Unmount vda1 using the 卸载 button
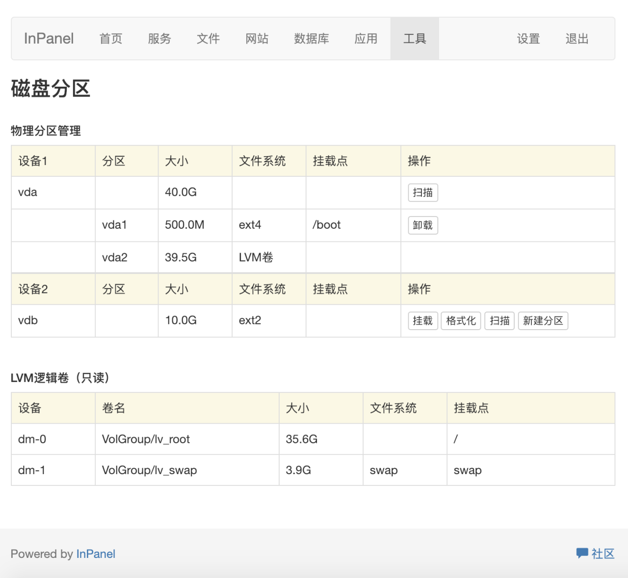 coord(422,225)
